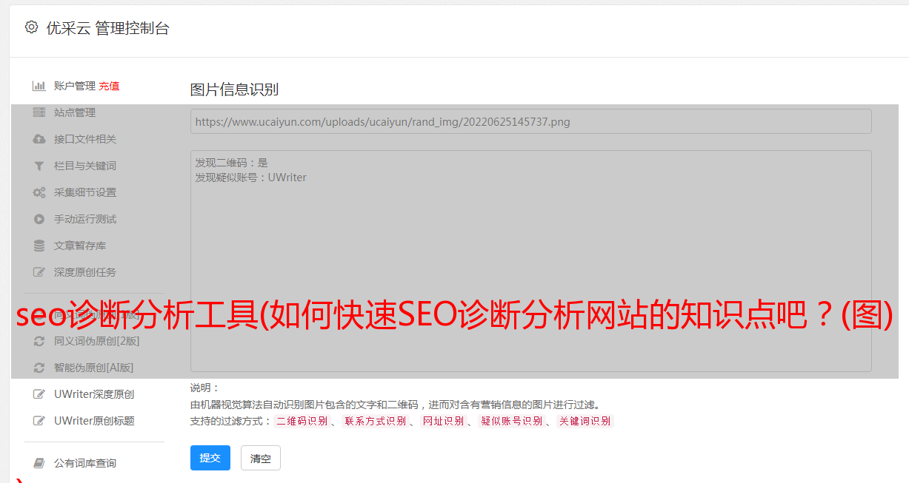
Task: Click the 二维码识别 tag
Action: click(x=302, y=421)
